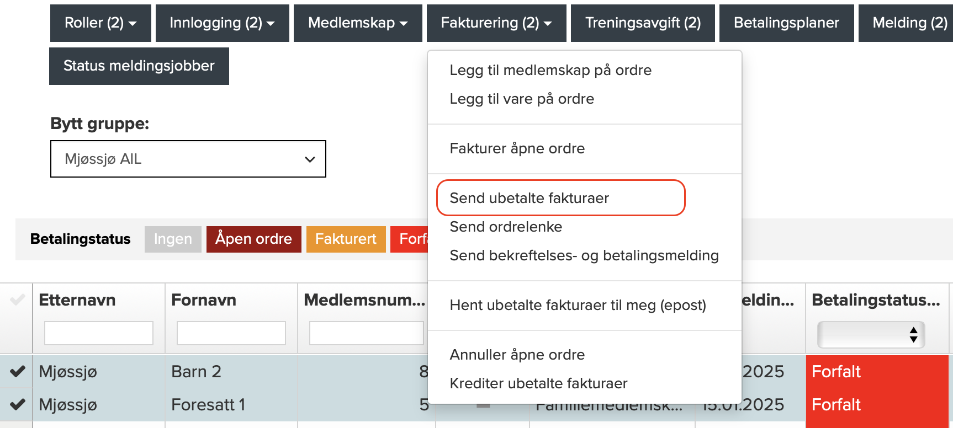Viewport: 953px width, 428px height.
Task: Open the Innlogging (2) dropdown
Action: [x=223, y=23]
